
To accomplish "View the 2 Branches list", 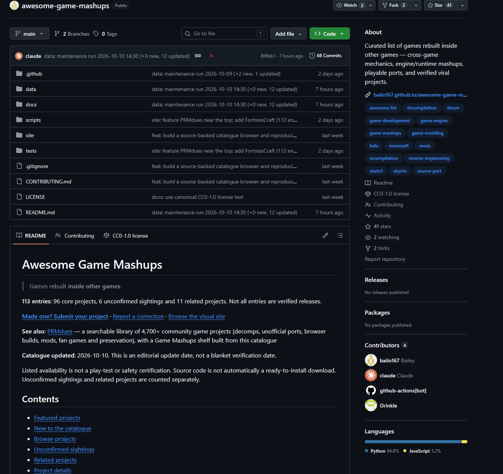I will (x=72, y=34).
